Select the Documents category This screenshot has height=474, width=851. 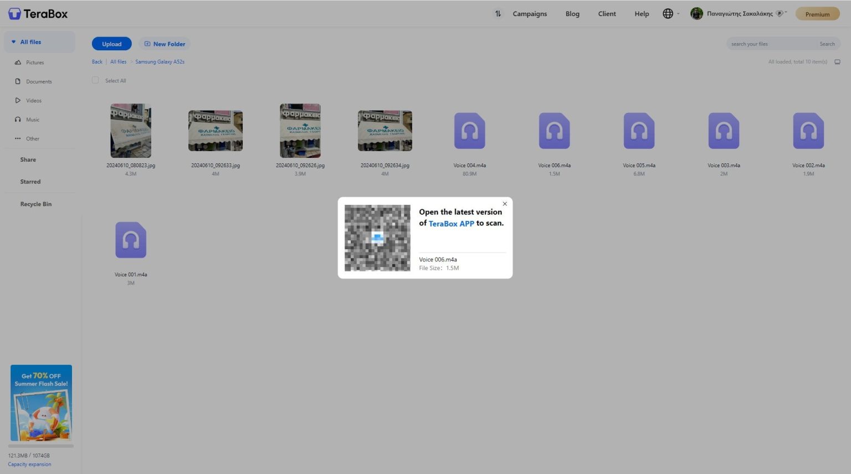39,81
